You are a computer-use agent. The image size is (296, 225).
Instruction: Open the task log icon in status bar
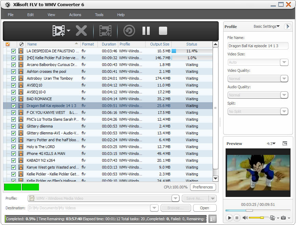pos(212,219)
